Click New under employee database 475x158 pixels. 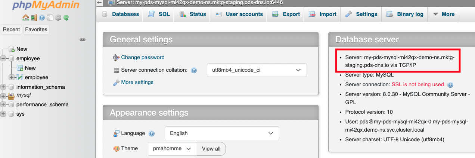click(x=30, y=68)
